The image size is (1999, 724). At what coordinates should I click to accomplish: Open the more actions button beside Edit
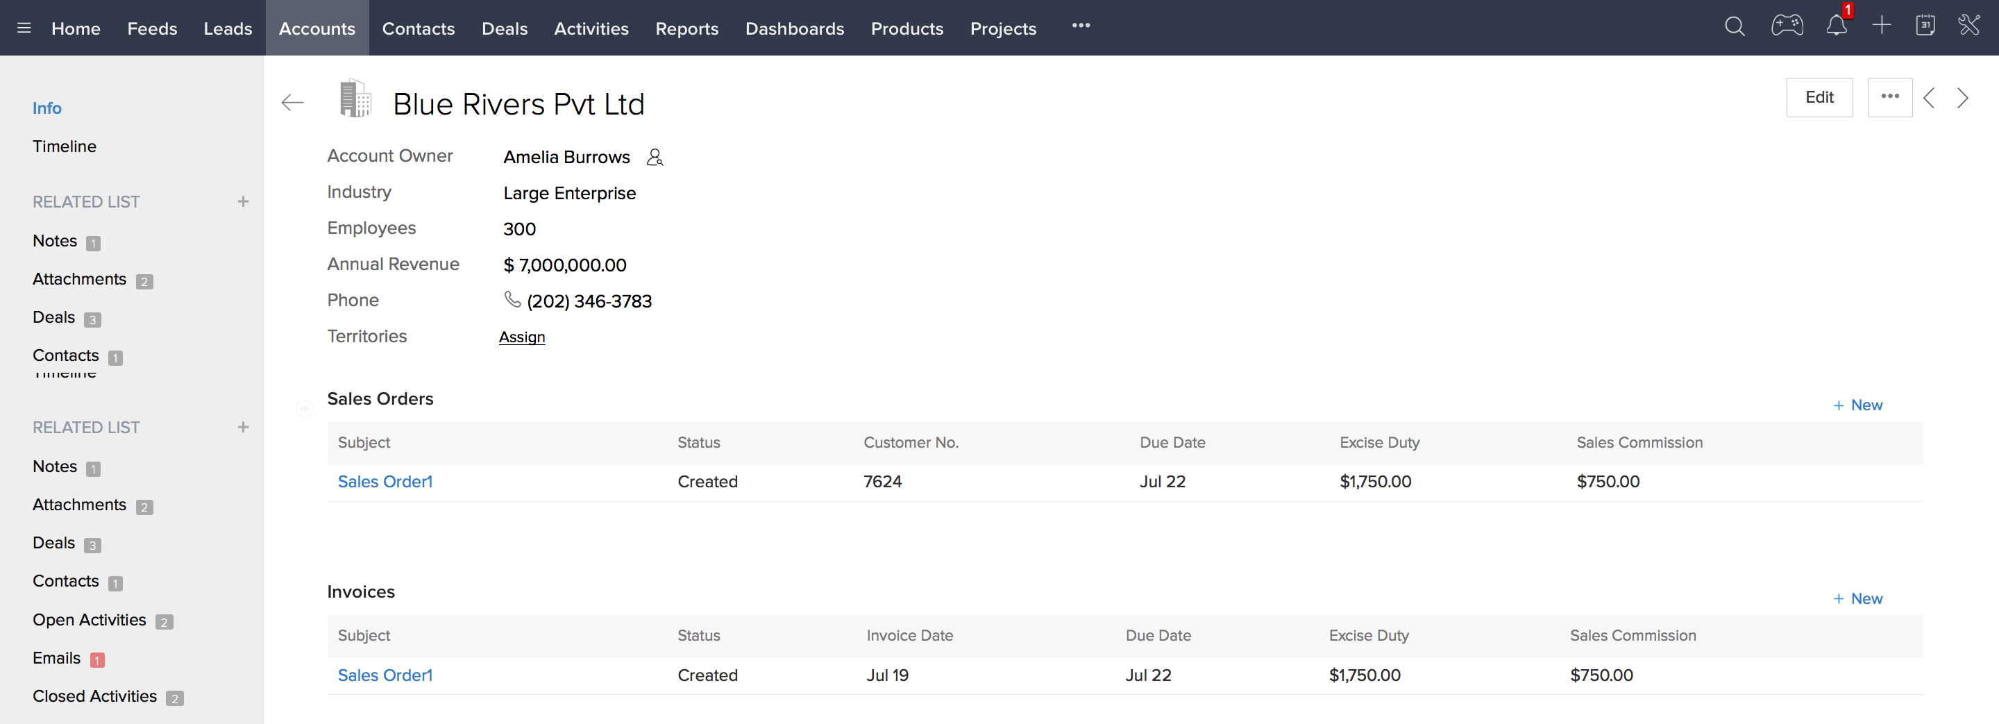1889,97
